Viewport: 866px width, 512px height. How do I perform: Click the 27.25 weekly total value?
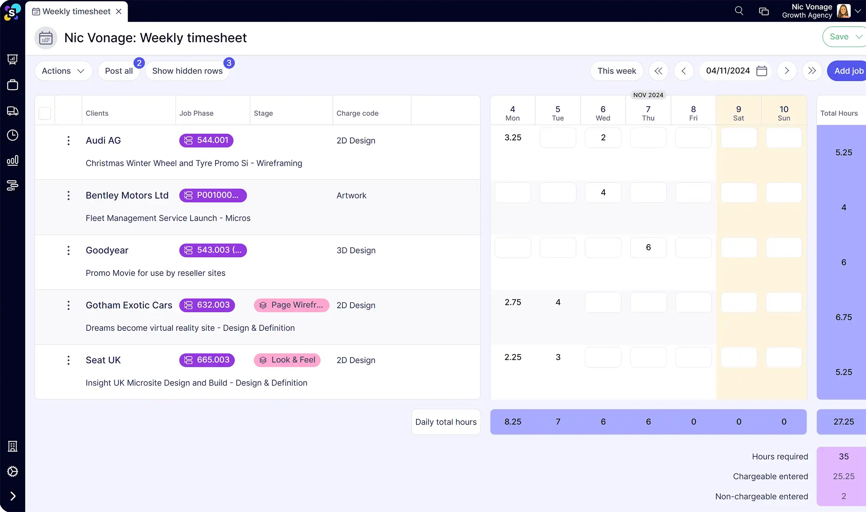(x=844, y=422)
